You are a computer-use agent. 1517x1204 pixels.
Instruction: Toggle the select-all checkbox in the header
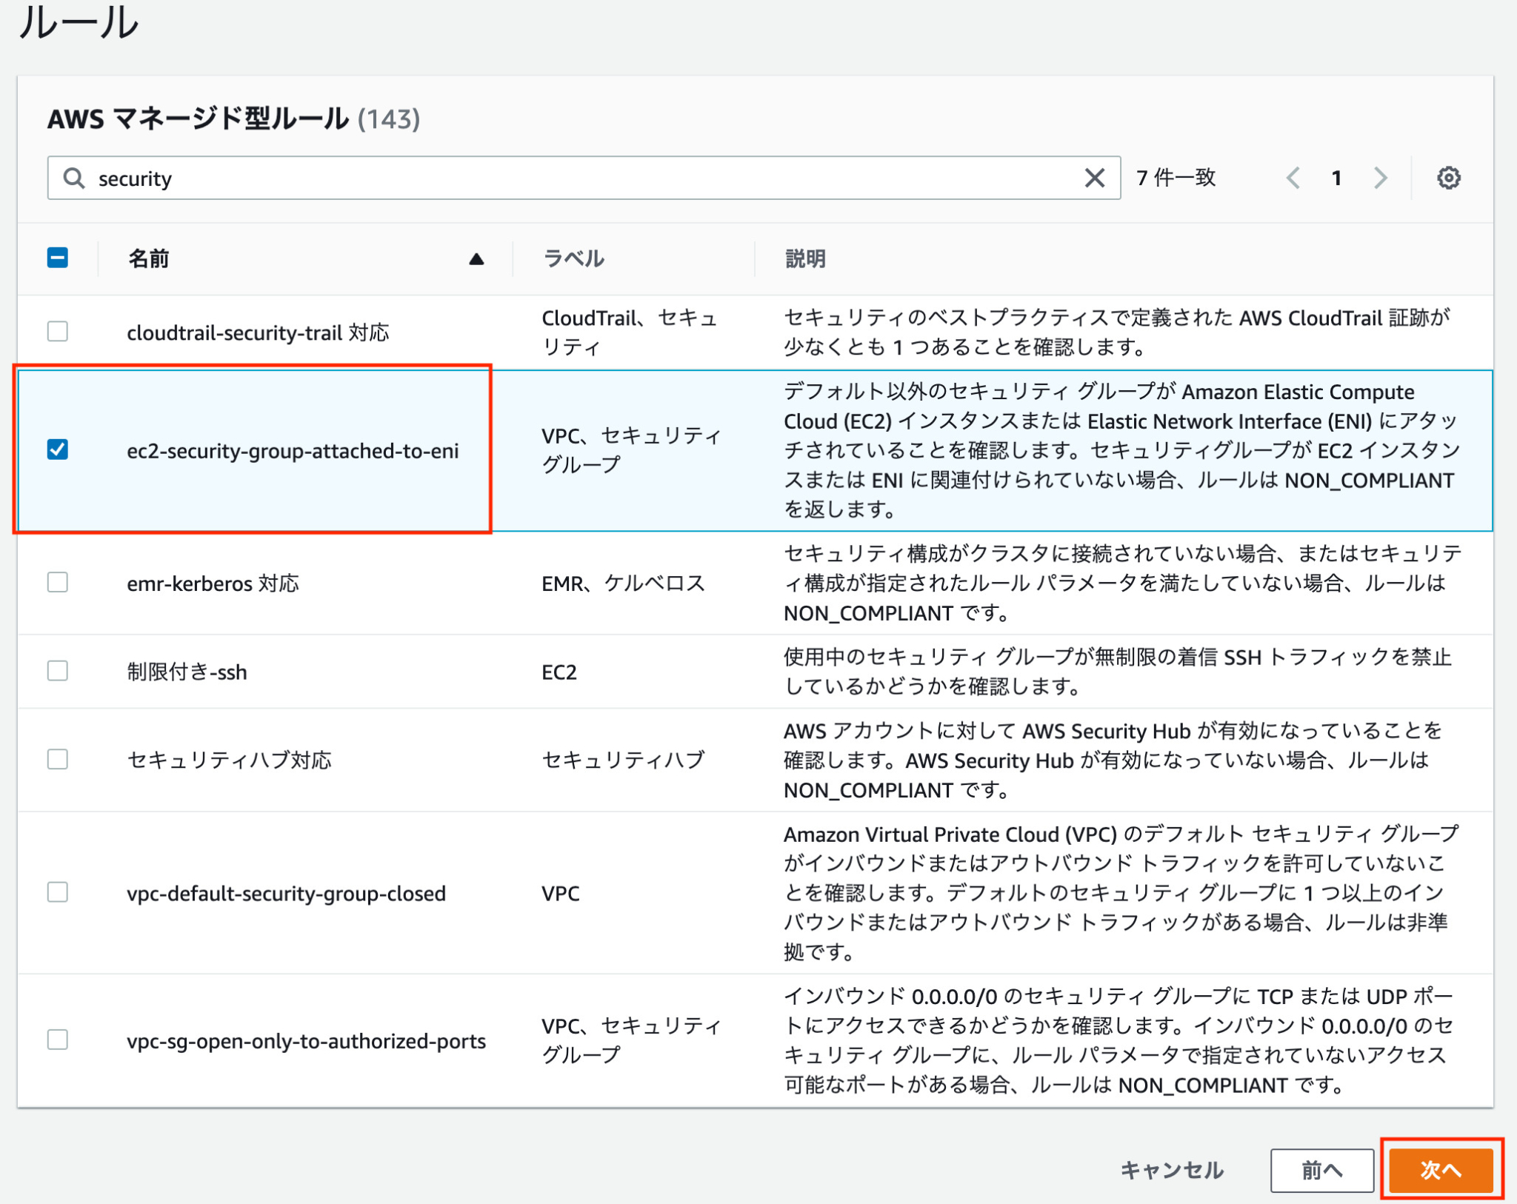[x=57, y=258]
